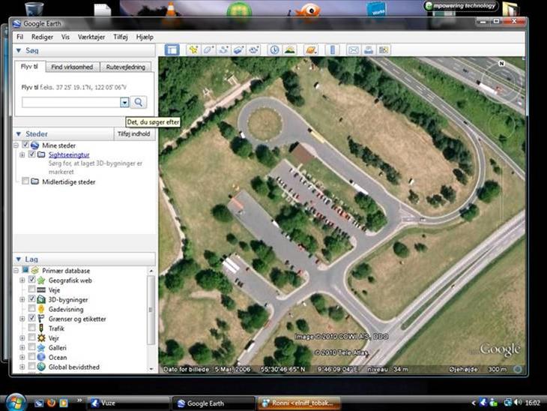Toggle the sunlight landscape icon
The width and height of the screenshot is (547, 411).
289,49
